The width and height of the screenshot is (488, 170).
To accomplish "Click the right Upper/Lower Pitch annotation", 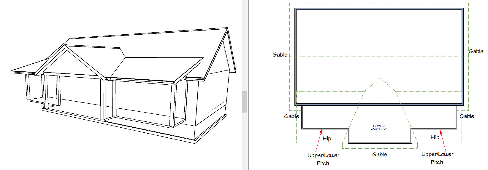I will 437,158.
